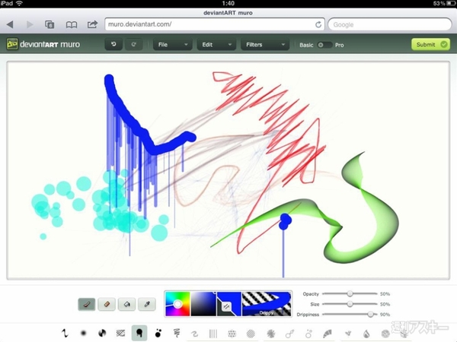Choose the basic wavy line brush

[x=65, y=333]
